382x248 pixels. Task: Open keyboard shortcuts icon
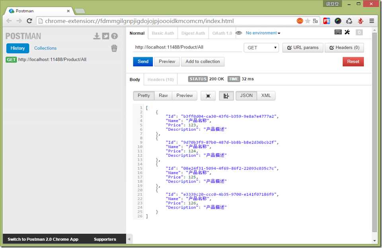[338, 32]
